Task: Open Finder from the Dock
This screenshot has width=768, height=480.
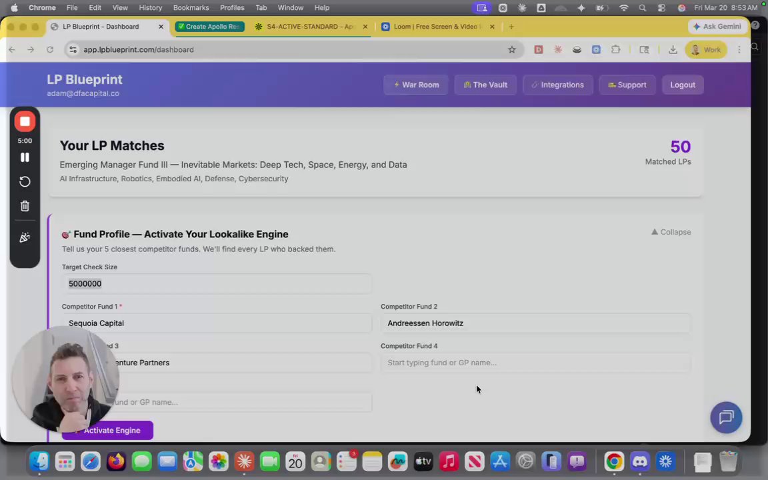Action: 39,461
